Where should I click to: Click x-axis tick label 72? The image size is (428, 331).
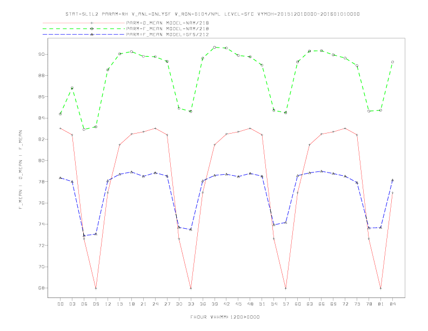click(345, 304)
